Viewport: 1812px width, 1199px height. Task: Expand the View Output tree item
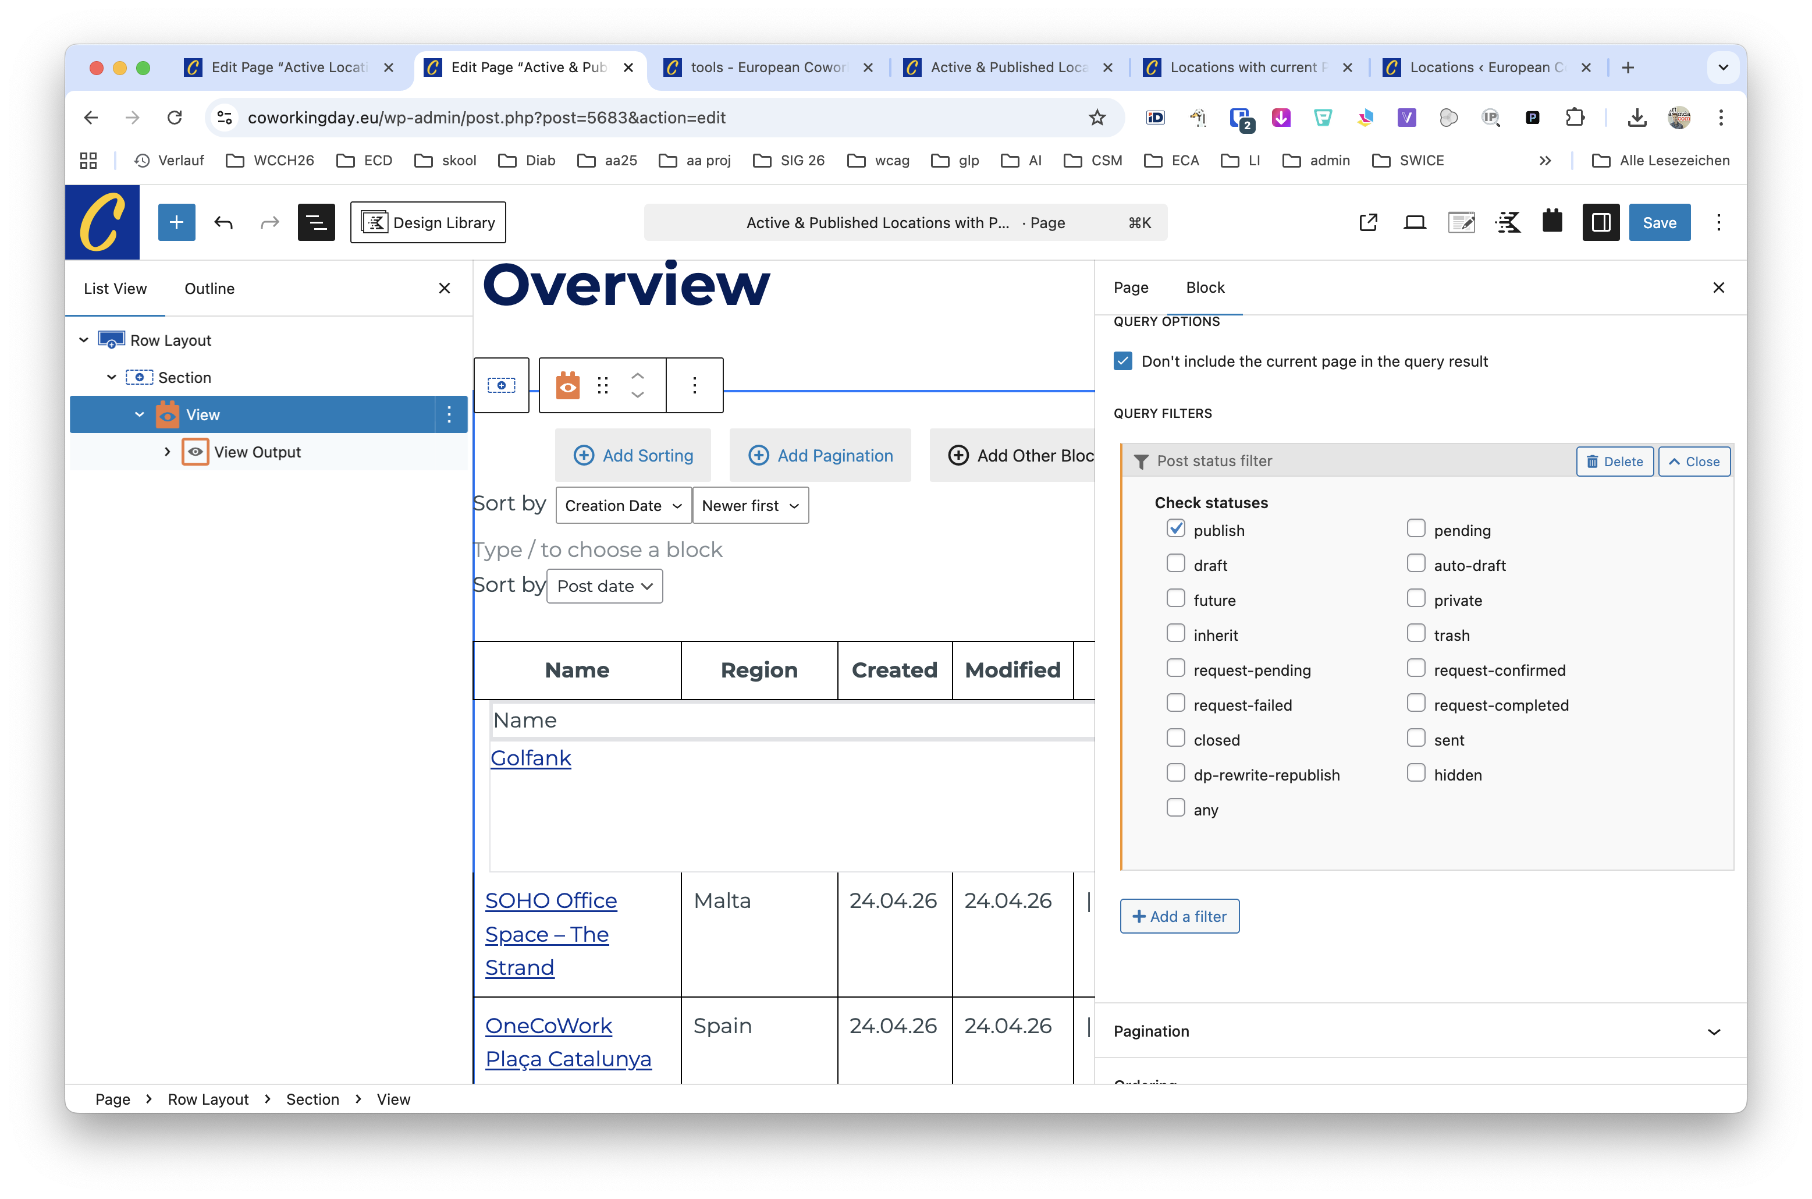[168, 452]
